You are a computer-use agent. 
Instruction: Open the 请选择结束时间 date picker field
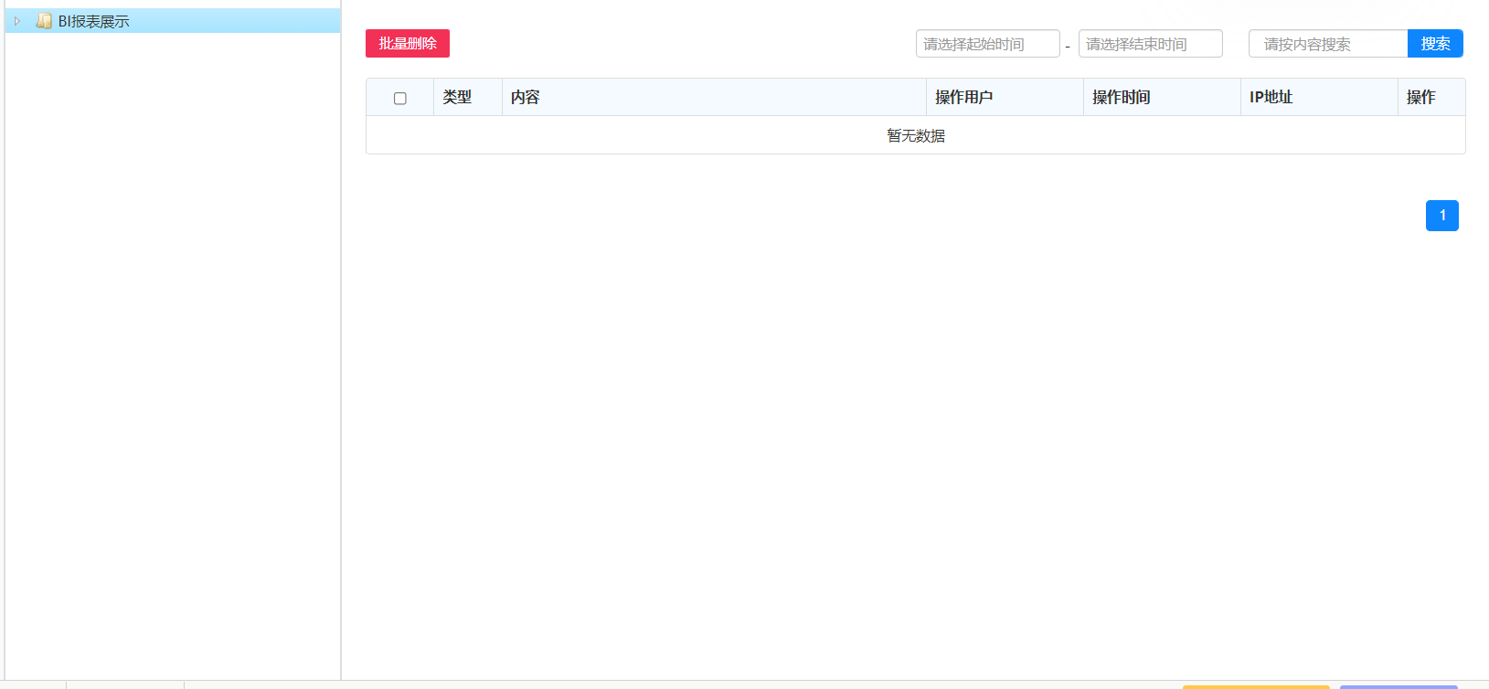[1150, 44]
